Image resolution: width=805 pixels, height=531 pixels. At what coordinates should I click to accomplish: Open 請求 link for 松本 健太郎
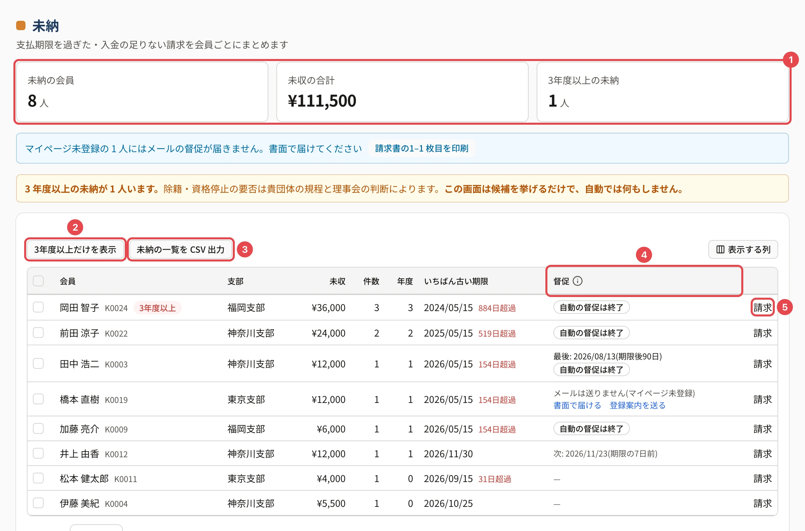[762, 478]
